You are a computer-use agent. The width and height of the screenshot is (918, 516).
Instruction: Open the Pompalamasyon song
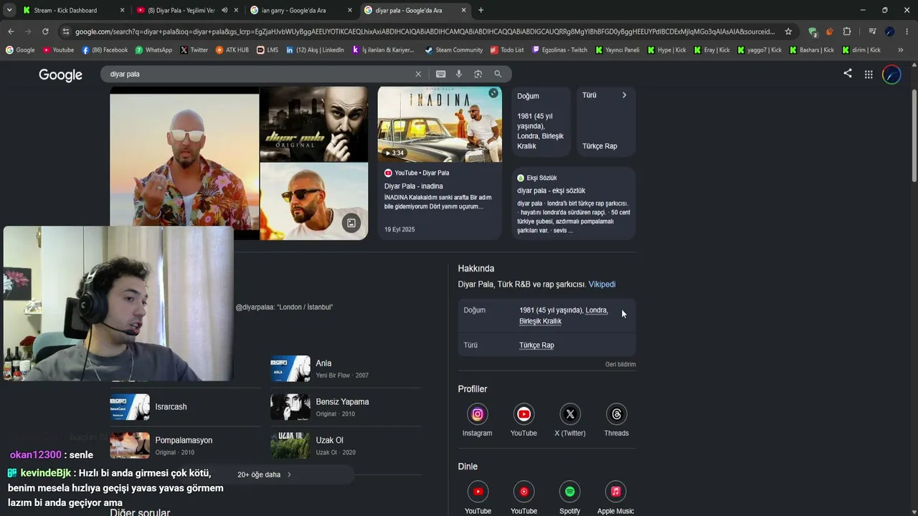[x=185, y=446]
